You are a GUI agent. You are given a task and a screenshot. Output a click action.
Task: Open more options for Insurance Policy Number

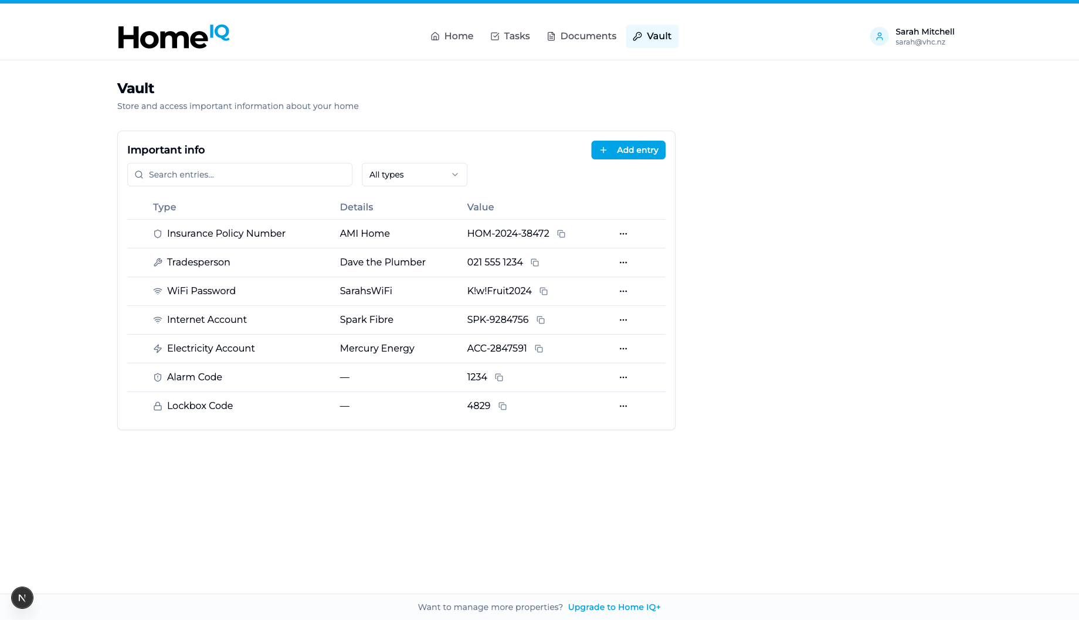coord(623,234)
